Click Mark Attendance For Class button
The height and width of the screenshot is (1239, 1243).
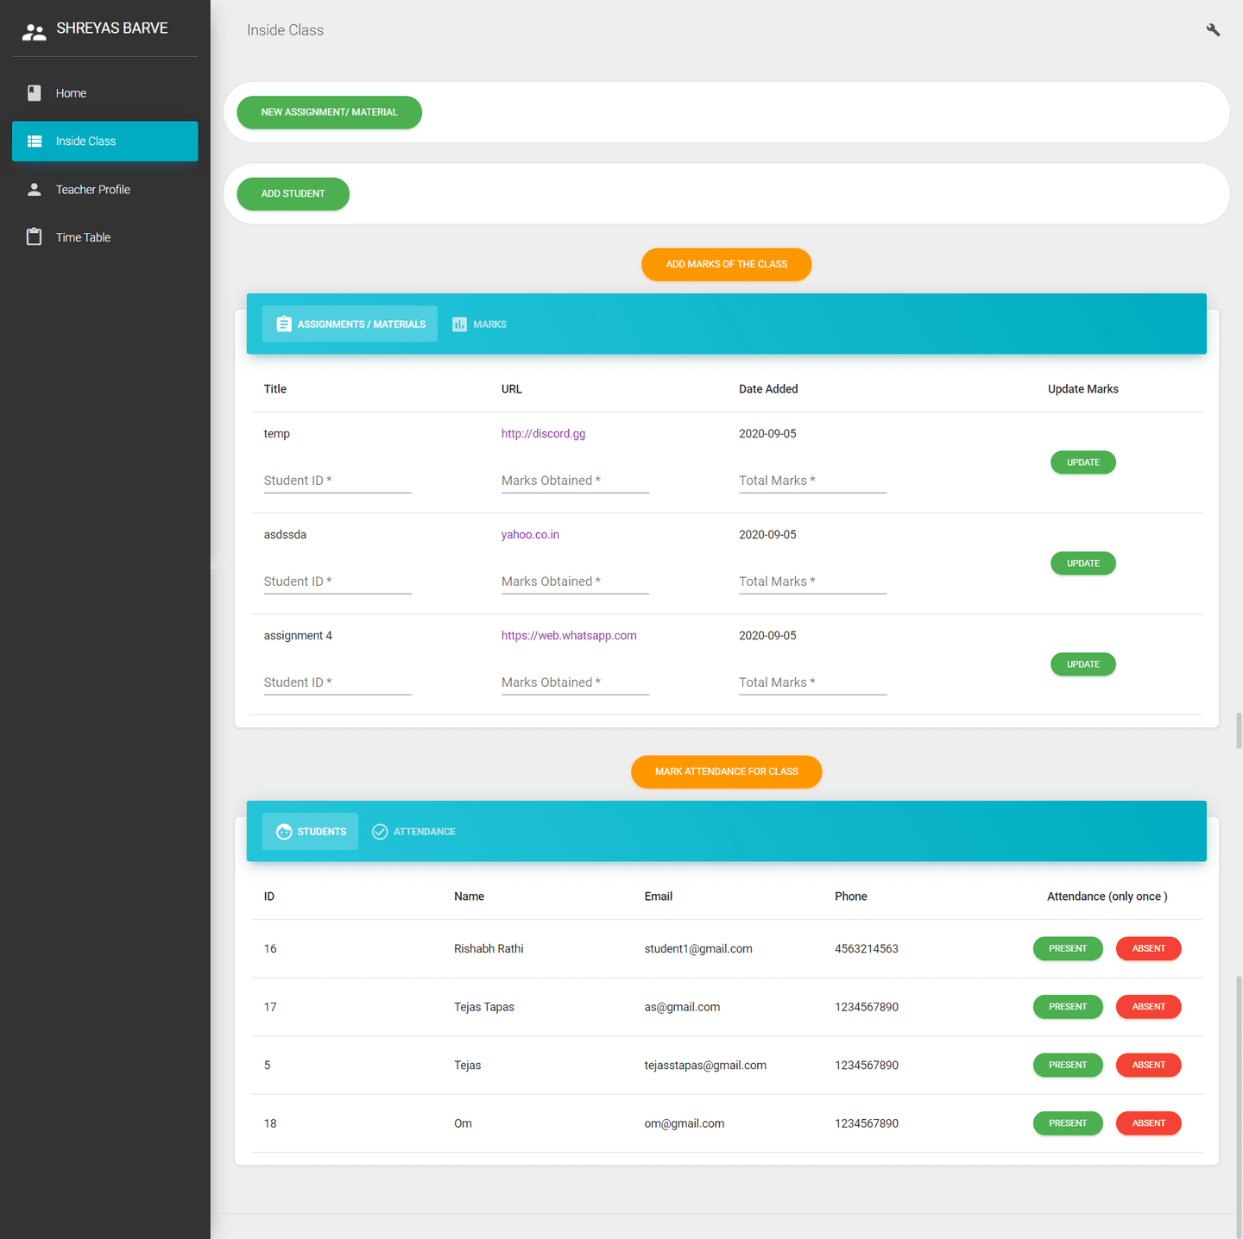[727, 772]
